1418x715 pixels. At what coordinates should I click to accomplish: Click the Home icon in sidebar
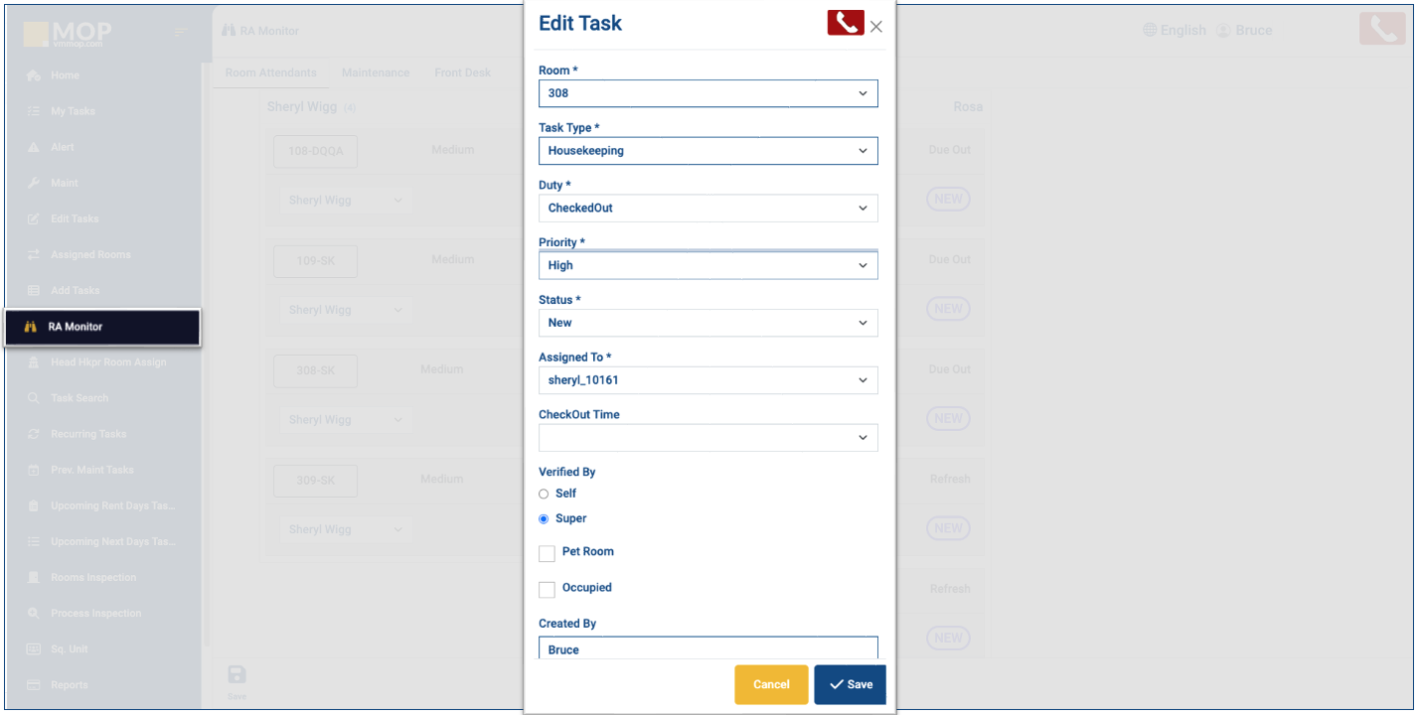[34, 75]
